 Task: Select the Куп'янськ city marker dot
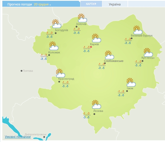(x=142, y=61)
